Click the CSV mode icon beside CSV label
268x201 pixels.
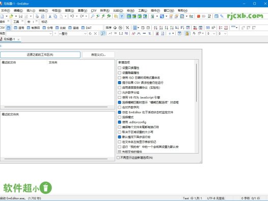8,28
